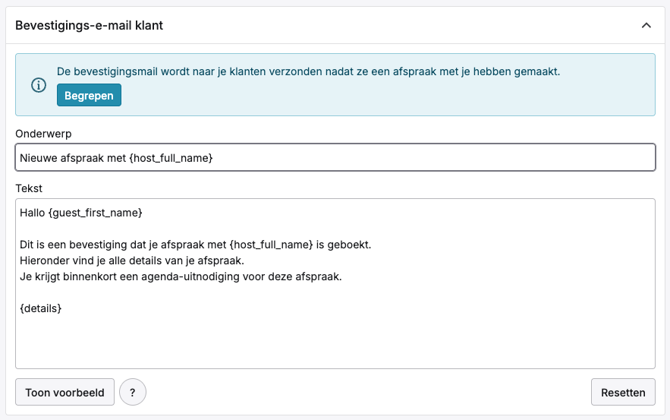670x420 pixels.
Task: Click the {guest_first_name} placeholder in body text
Action: point(95,213)
